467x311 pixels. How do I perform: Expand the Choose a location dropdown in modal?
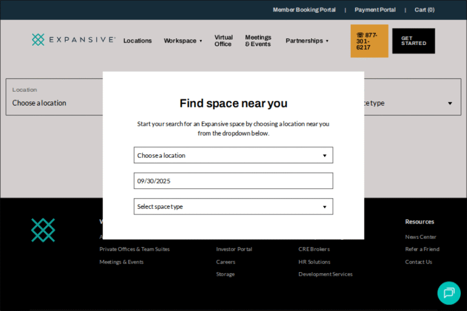pyautogui.click(x=233, y=155)
